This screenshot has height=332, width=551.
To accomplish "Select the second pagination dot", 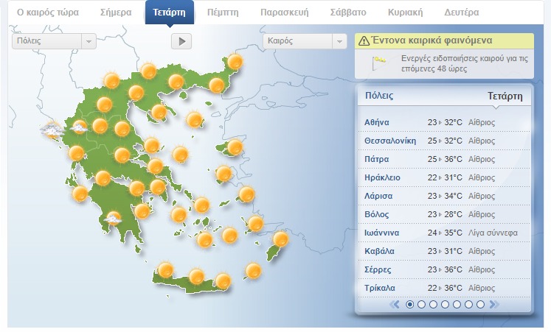I will (x=422, y=304).
